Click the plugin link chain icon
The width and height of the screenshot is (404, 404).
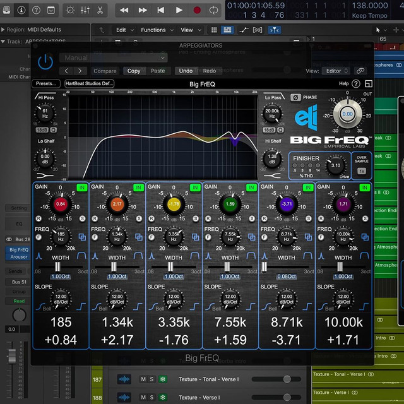360,71
